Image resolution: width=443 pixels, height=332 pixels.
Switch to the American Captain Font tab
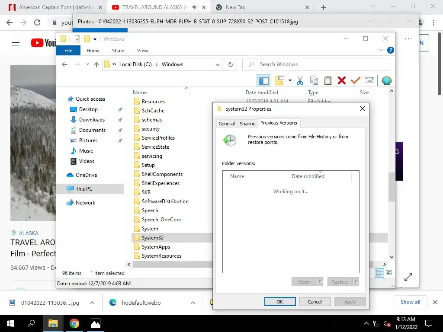(56, 7)
